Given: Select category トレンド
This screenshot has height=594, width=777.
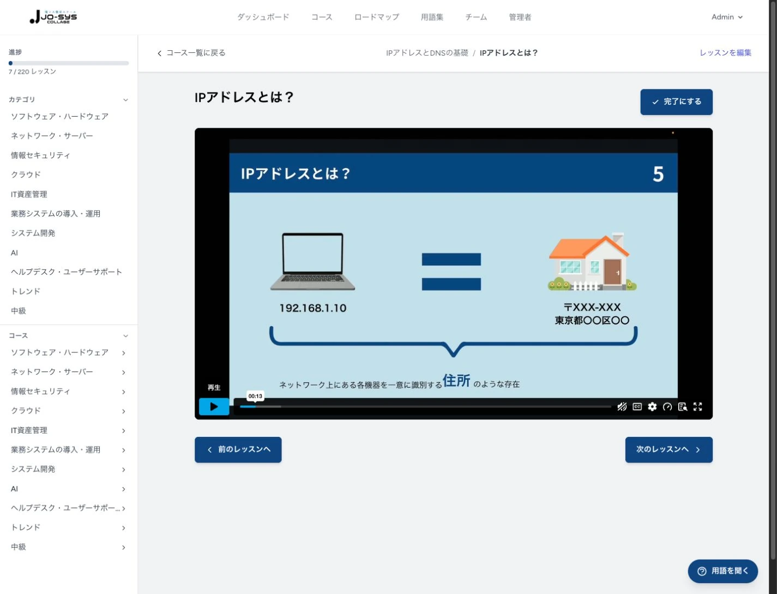Looking at the screenshot, I should coord(26,291).
